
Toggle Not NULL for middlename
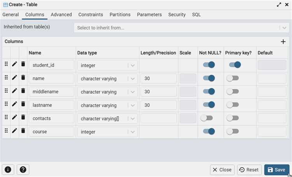[209, 91]
